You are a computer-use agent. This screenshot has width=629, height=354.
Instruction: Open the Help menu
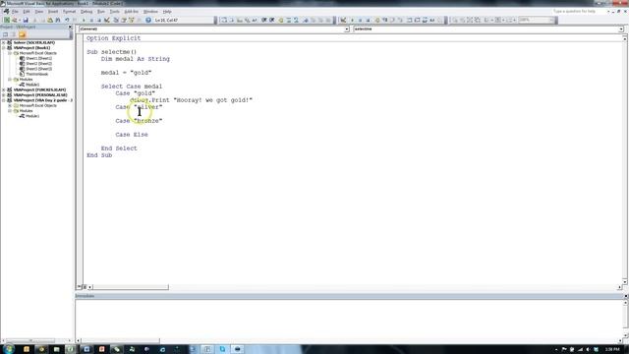(x=167, y=12)
